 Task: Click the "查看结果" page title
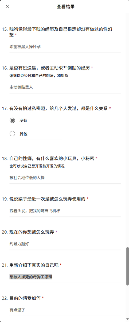point(66,6)
